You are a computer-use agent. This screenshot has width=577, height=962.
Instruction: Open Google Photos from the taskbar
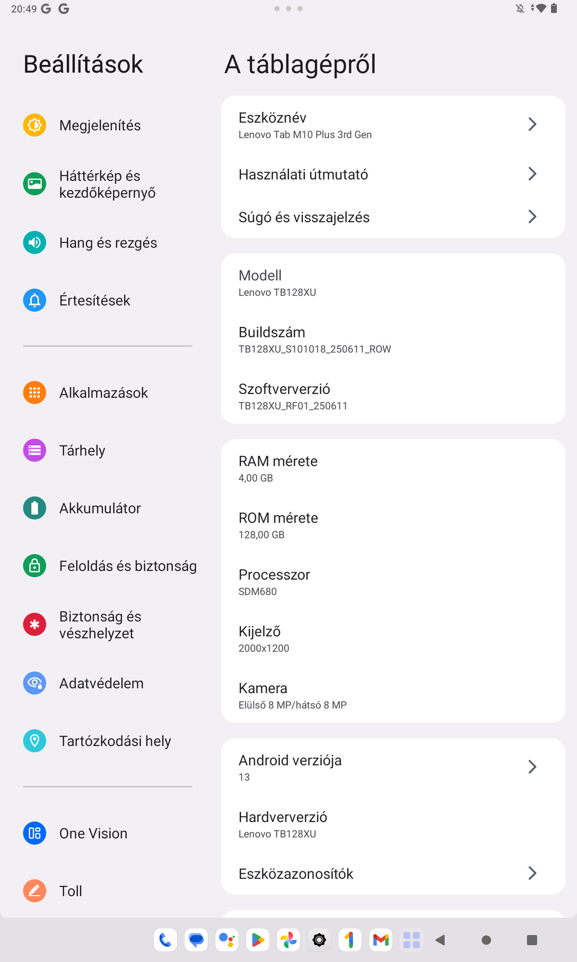(288, 940)
